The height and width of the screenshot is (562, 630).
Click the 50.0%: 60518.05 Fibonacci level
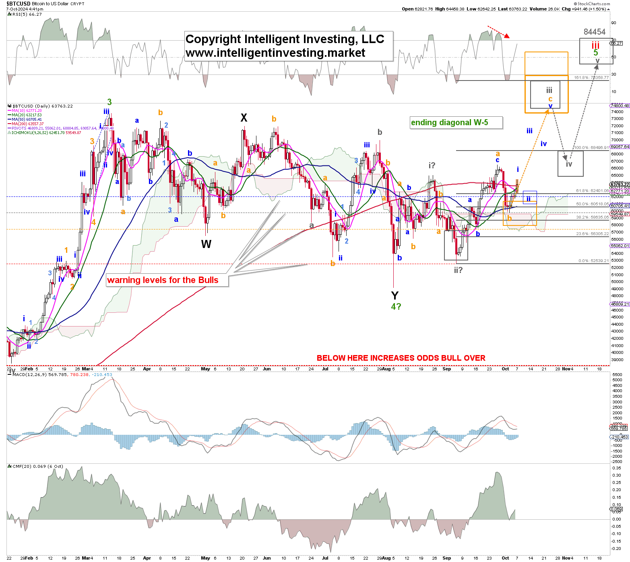point(593,204)
